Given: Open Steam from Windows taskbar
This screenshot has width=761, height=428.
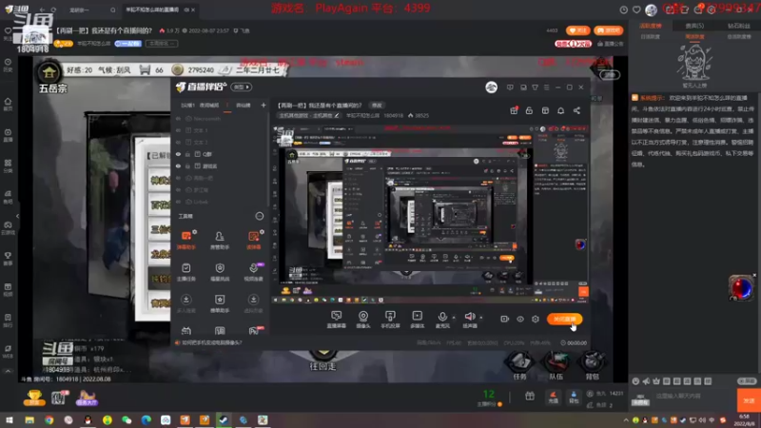Looking at the screenshot, I should [x=224, y=420].
